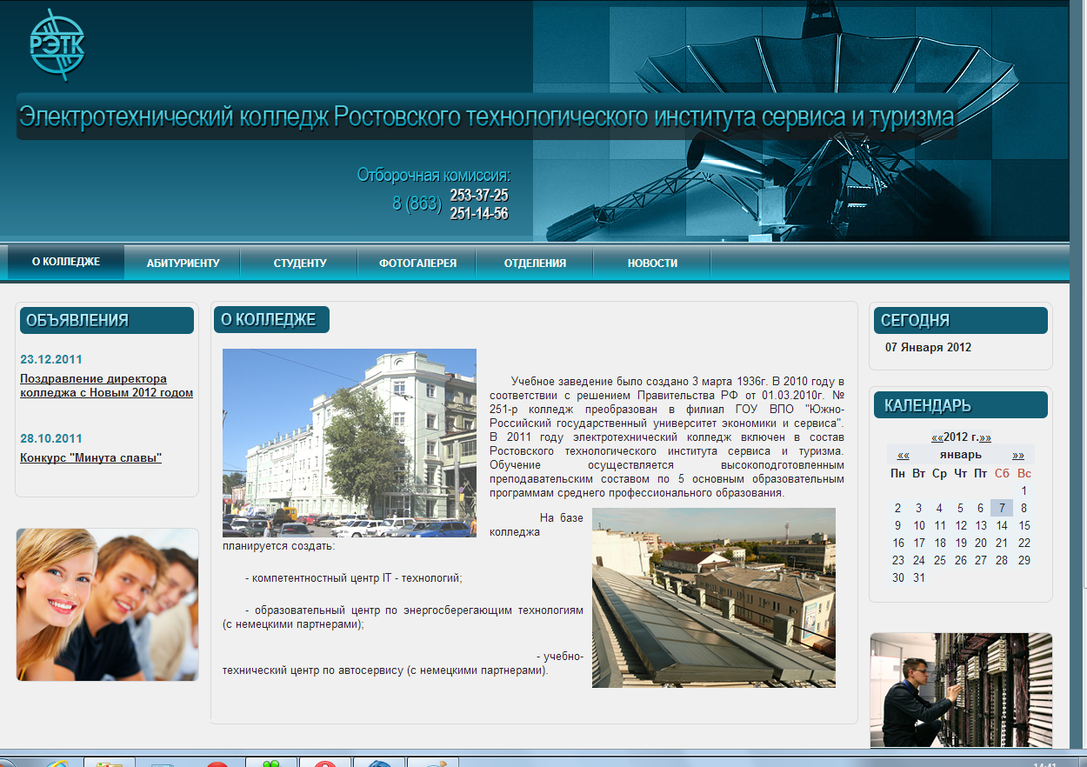Open the ФОТОГАЛЕРЕЯ page

coord(417,263)
